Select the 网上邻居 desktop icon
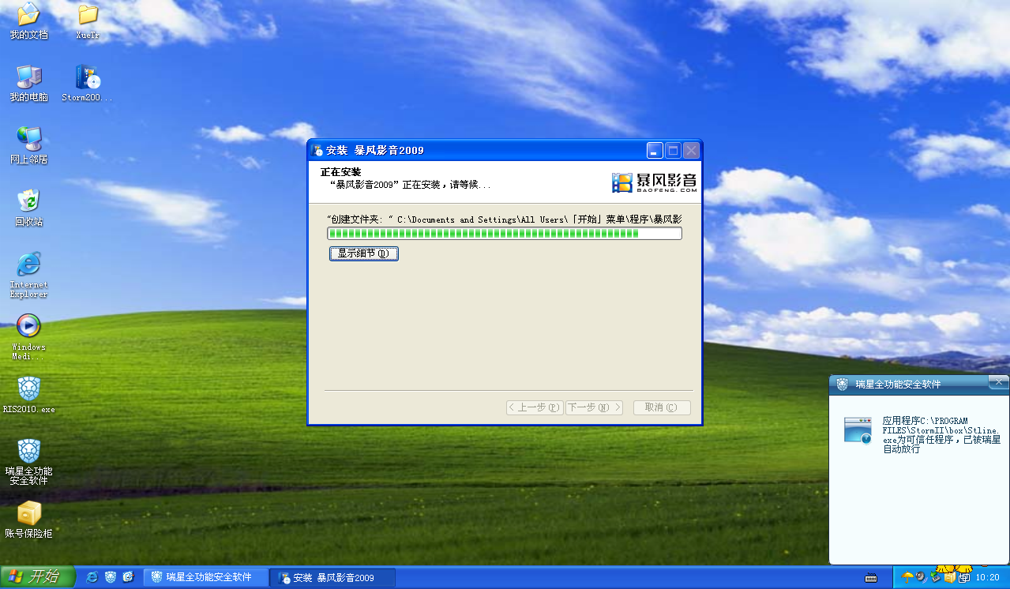1010x589 pixels. (x=28, y=145)
